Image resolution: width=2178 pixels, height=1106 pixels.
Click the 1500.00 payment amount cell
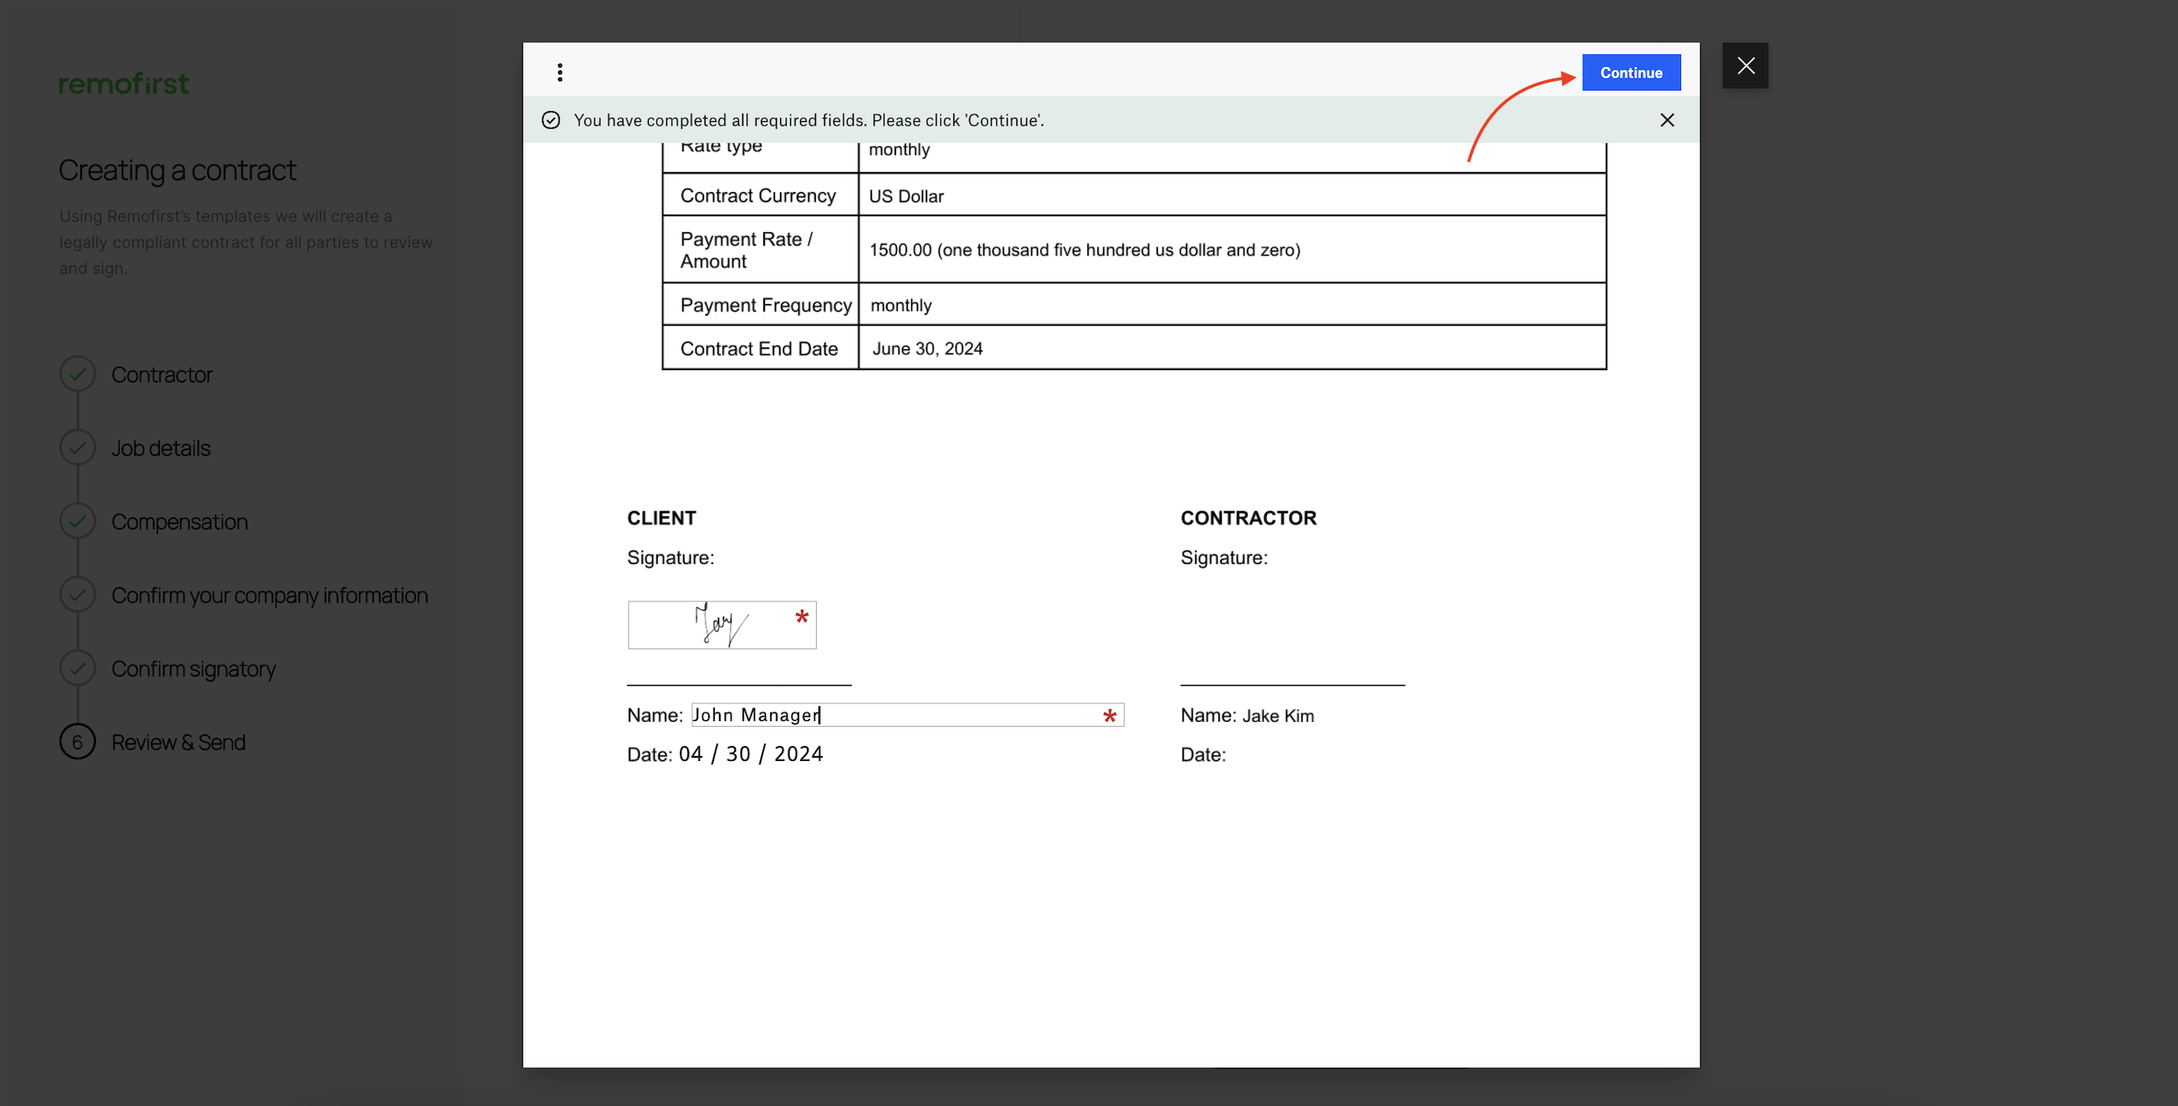tap(1232, 250)
